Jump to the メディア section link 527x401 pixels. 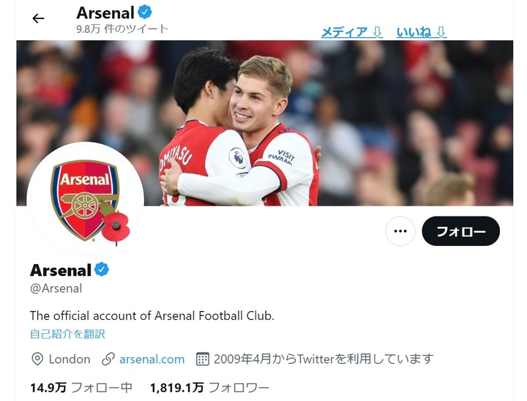coord(351,31)
